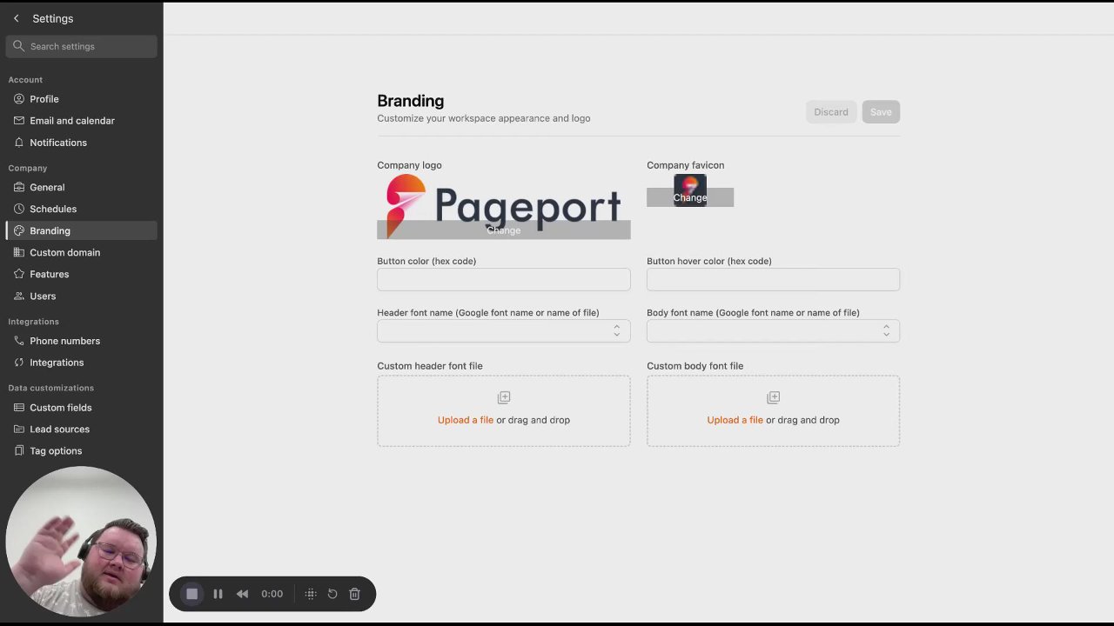Stop the screen recording
This screenshot has height=626, width=1114.
click(x=192, y=594)
